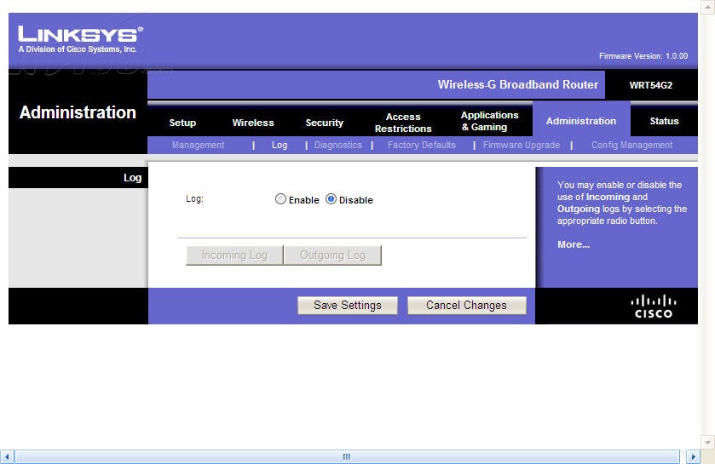Open the More... help link
Screen dimensions: 715x464
pos(574,244)
